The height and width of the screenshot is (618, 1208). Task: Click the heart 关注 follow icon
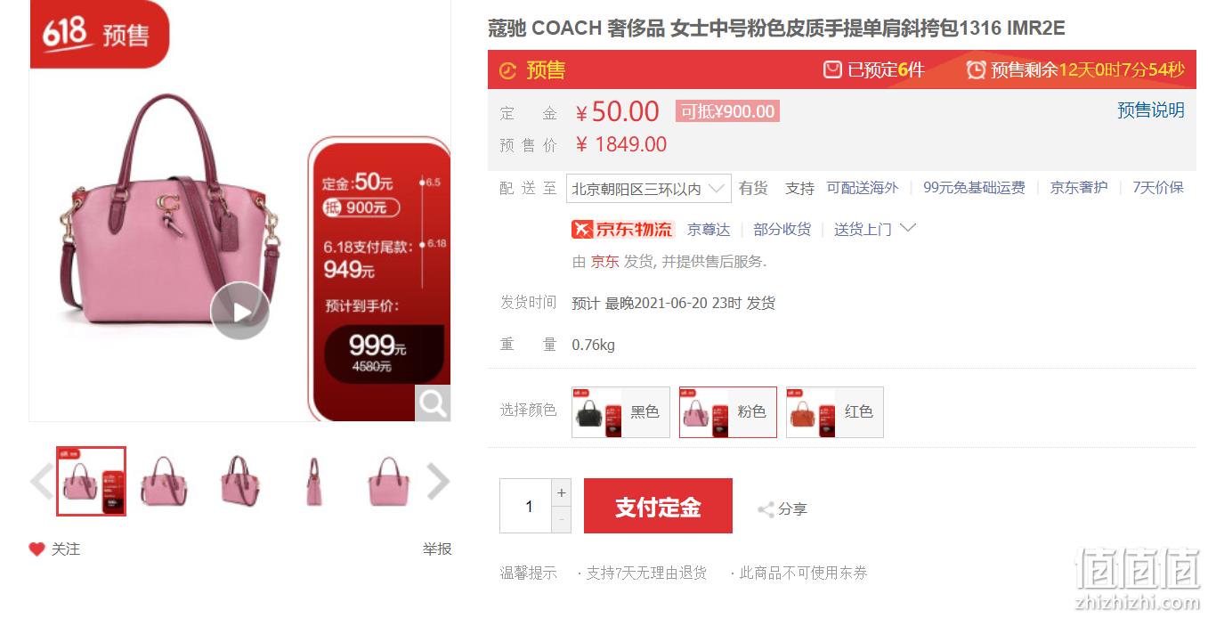(x=36, y=549)
